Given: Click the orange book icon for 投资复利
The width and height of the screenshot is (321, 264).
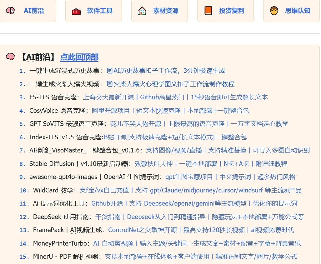Looking at the screenshot, I should (208, 11).
